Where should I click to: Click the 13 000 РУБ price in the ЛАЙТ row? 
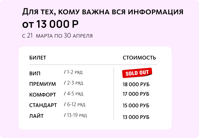[136, 117]
